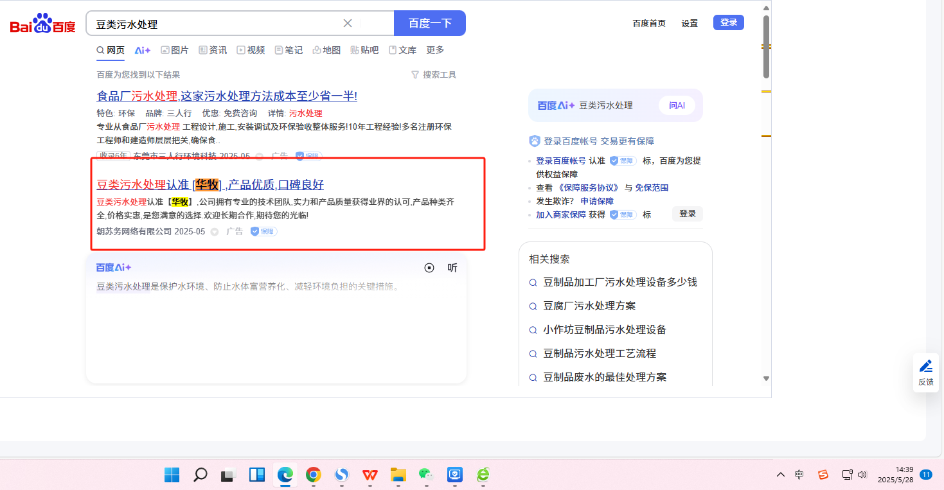944x490 pixels.
Task: Switch to the 图片 tab
Action: 175,50
